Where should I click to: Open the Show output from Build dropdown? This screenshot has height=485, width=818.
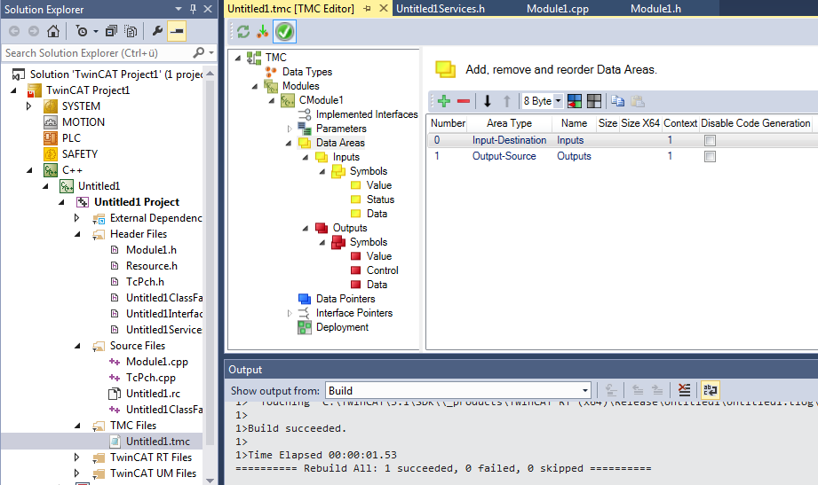click(x=584, y=390)
